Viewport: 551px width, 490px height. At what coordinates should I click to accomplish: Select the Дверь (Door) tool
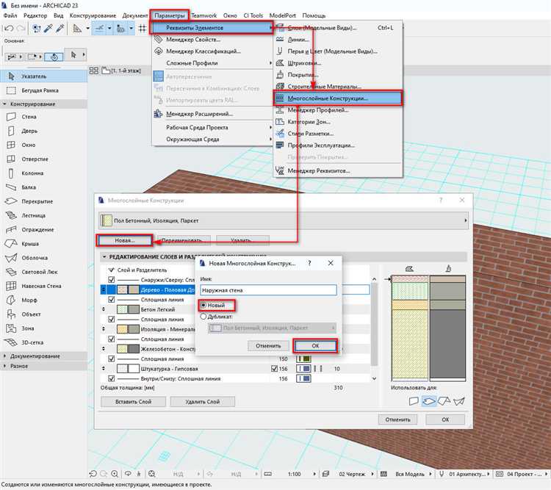pyautogui.click(x=31, y=131)
